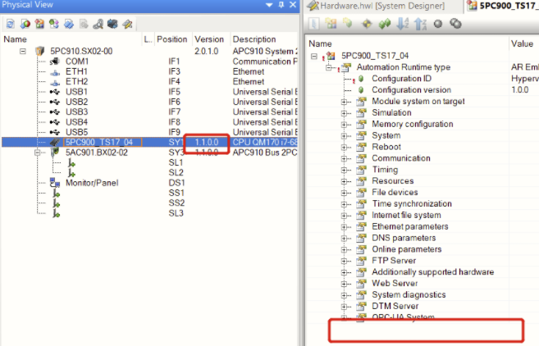Select the ETH2 tree item

(76, 82)
